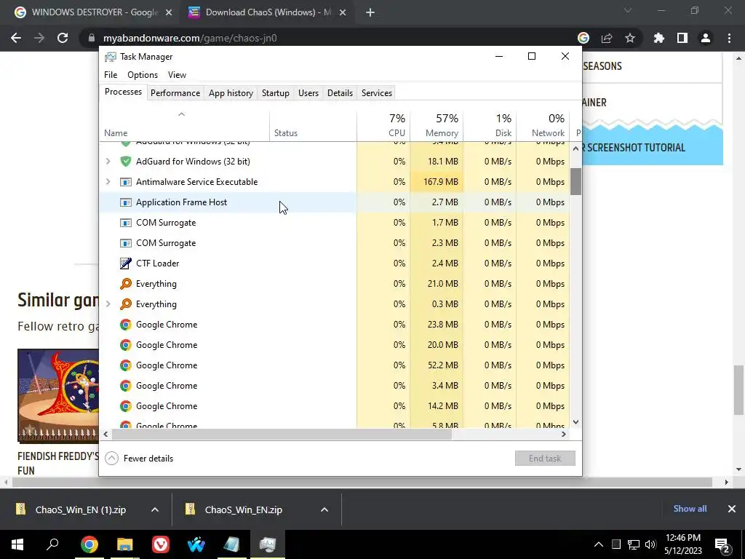Click the Status column header
The height and width of the screenshot is (559, 745).
313,126
